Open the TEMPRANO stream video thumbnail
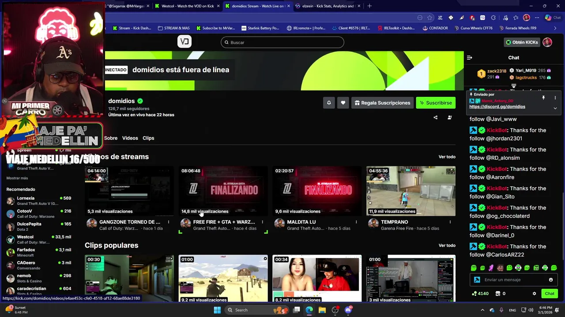The image size is (565, 317). pyautogui.click(x=411, y=191)
